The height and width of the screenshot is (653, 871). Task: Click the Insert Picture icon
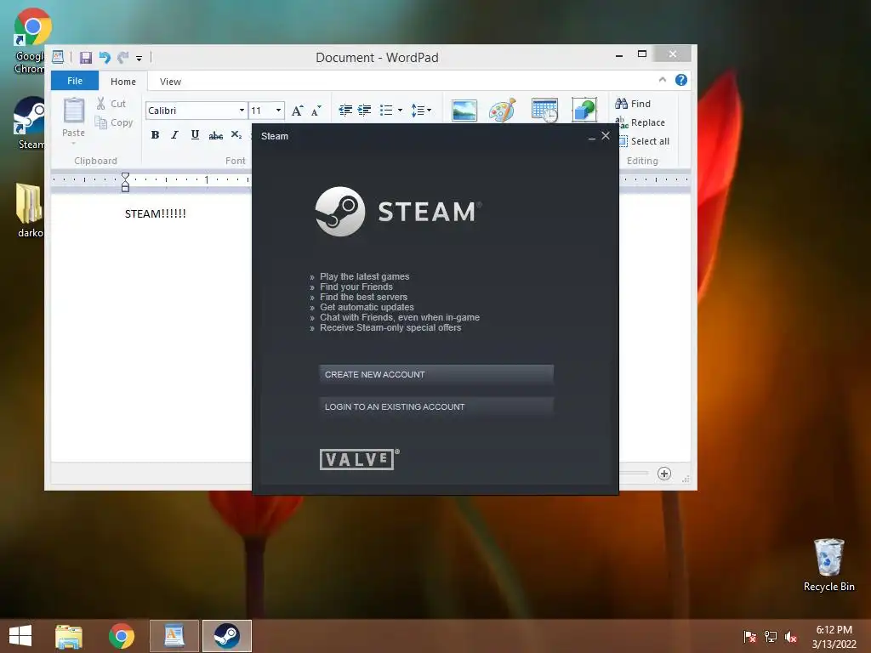(x=464, y=111)
